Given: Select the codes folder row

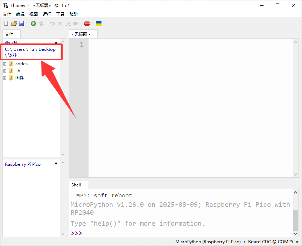Looking at the screenshot, I should tap(31, 64).
